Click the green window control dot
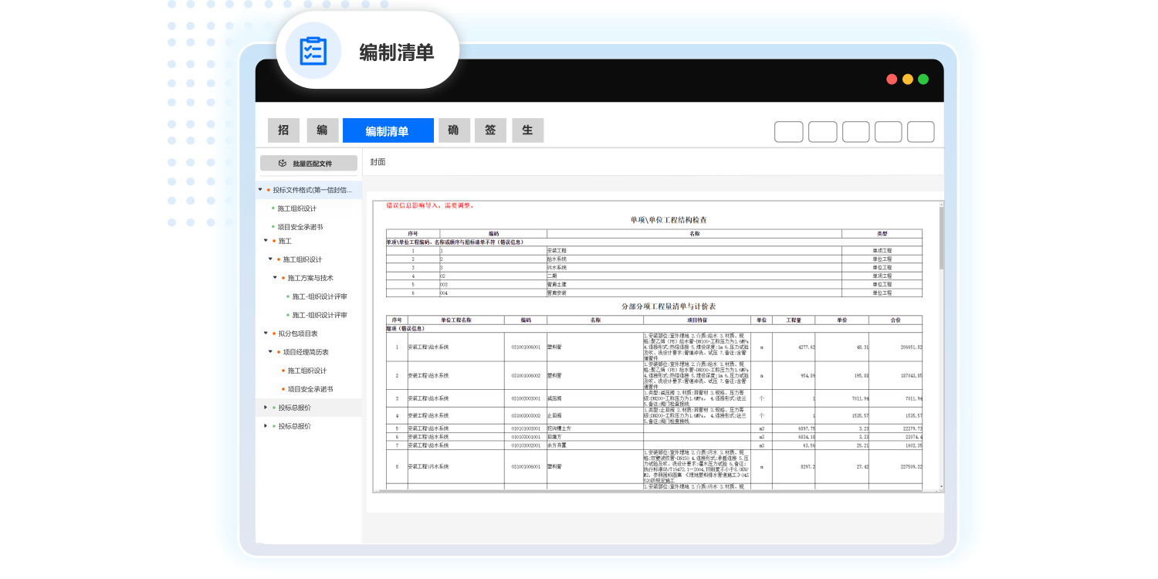 (923, 79)
